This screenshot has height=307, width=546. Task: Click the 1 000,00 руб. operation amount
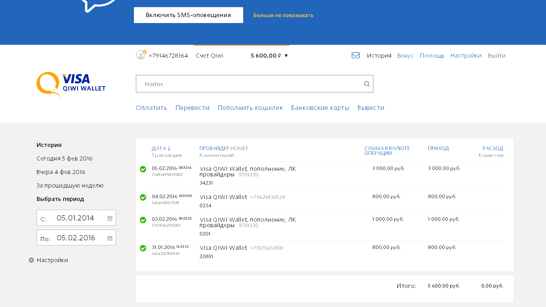[388, 219]
